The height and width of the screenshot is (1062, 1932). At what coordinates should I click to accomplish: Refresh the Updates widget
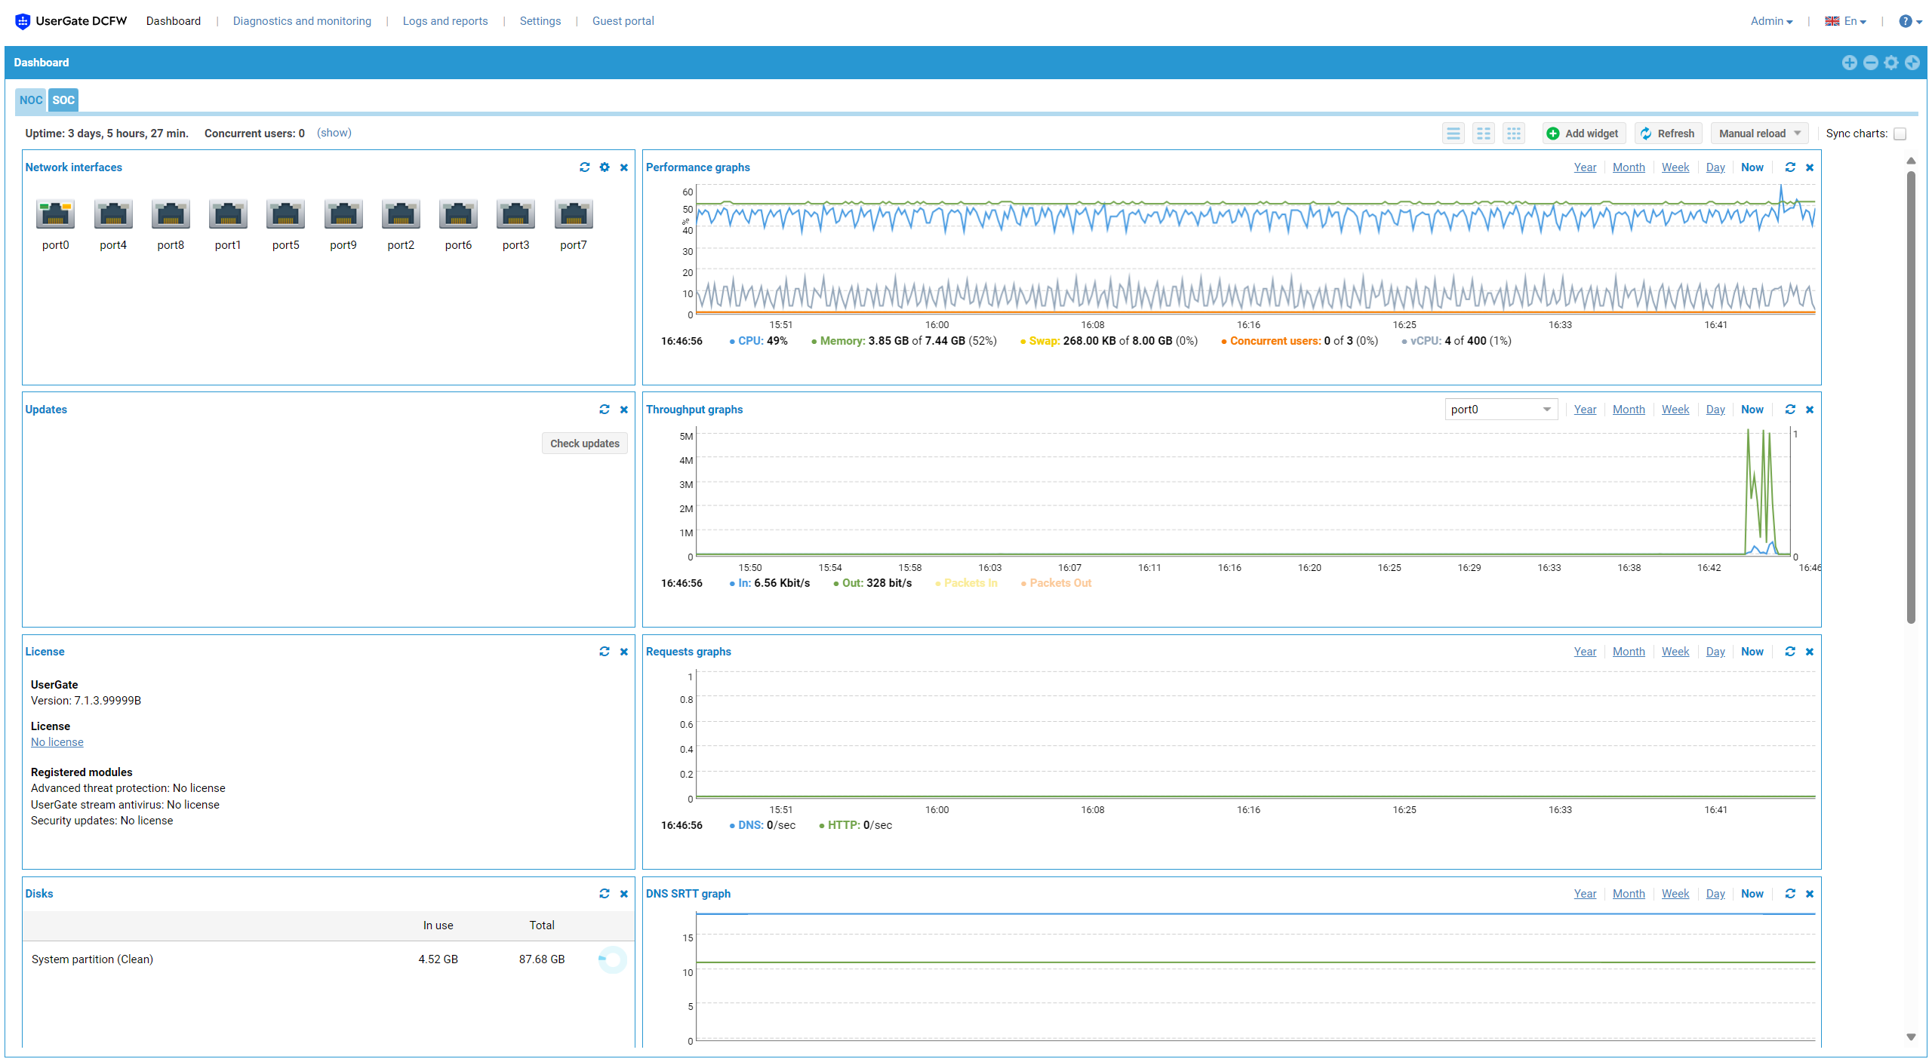tap(605, 410)
